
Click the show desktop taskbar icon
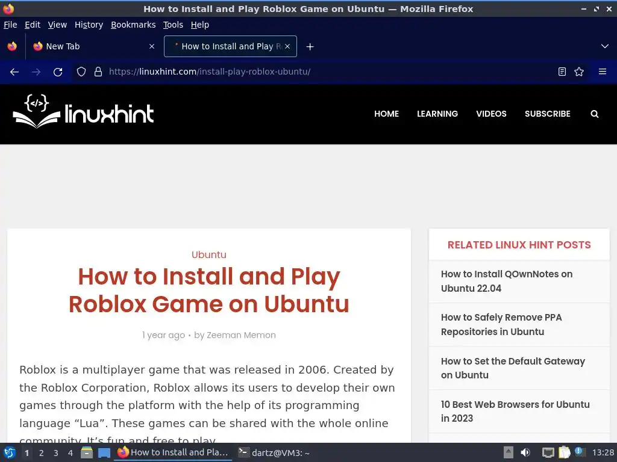[104, 453]
